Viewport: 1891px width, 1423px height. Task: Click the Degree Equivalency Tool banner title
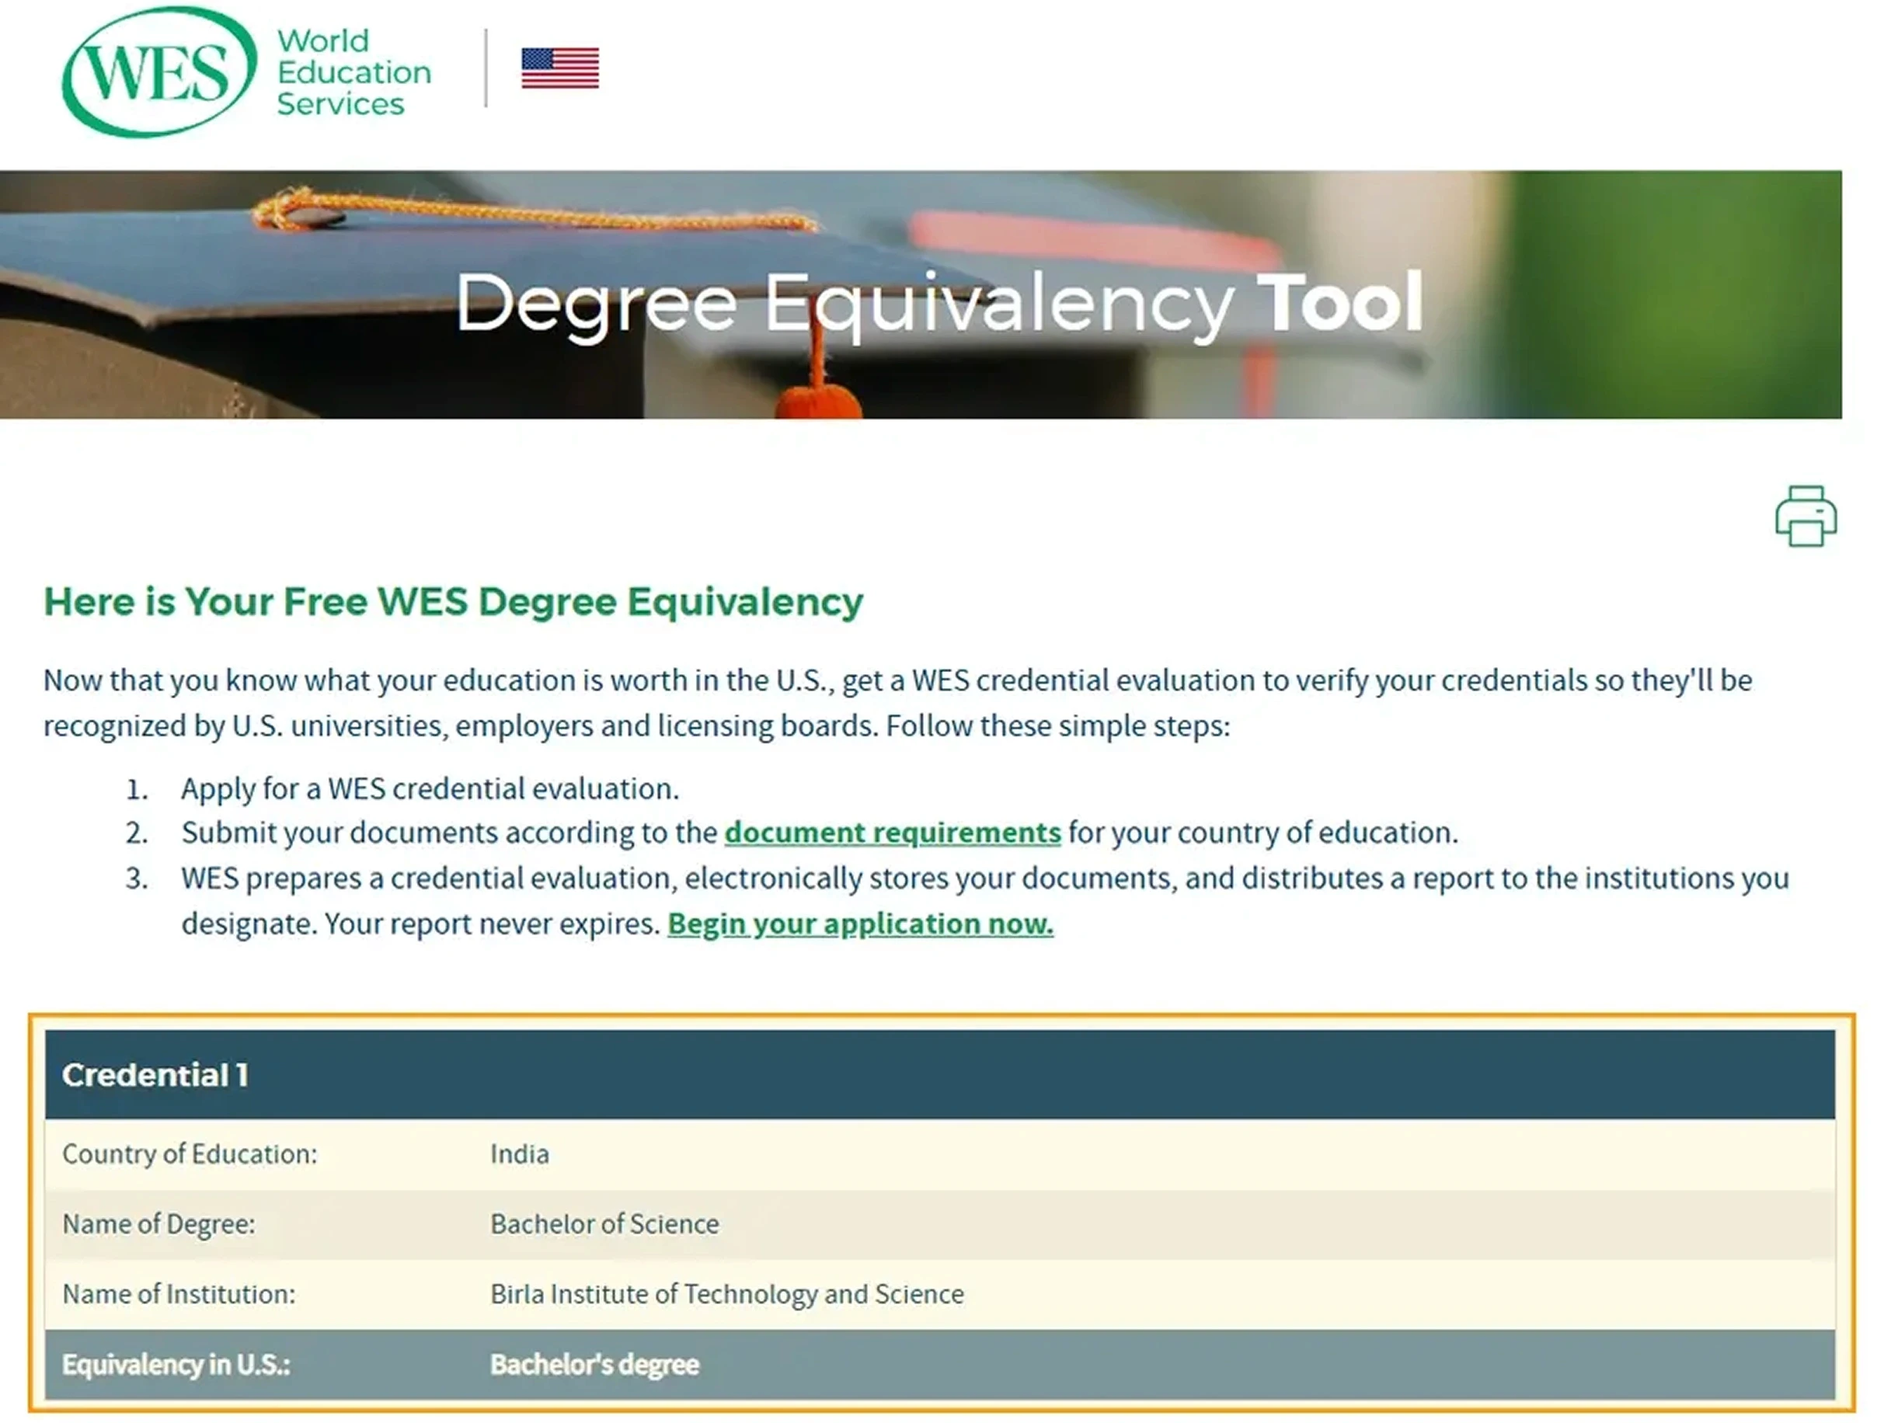(939, 303)
